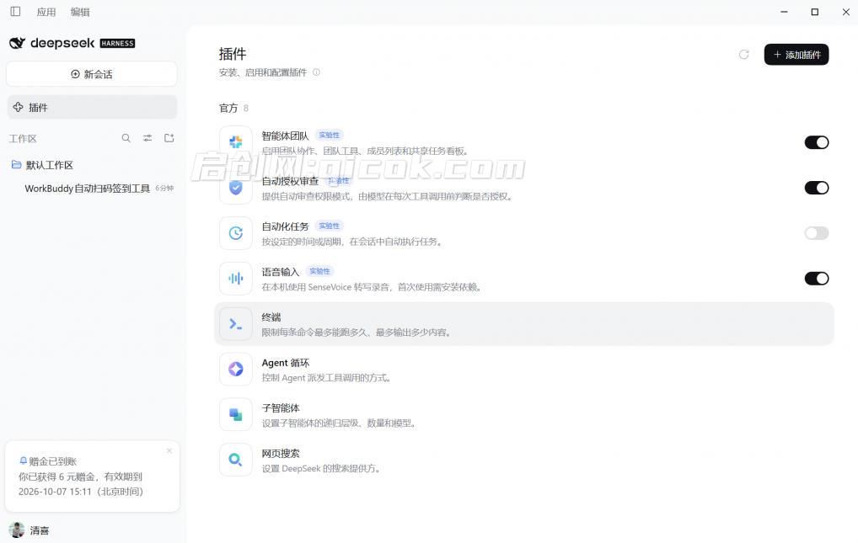
Task: Click 智能体团队 plugin title
Action: tap(285, 136)
